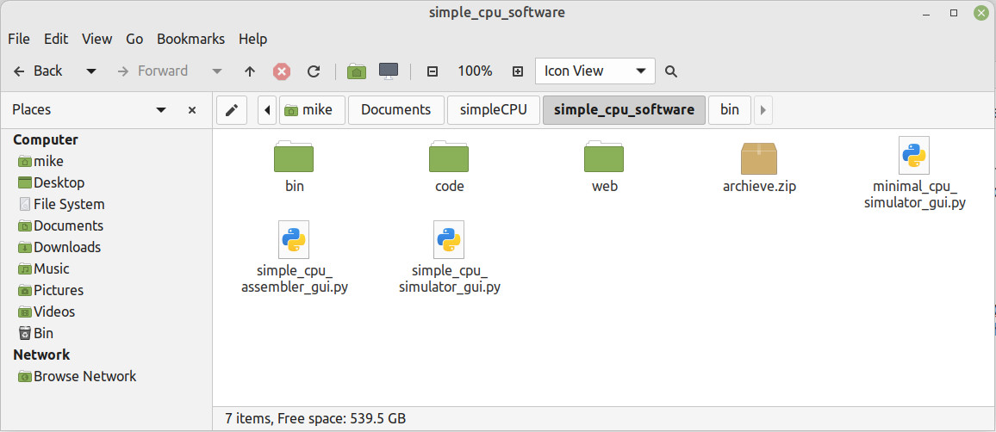
Task: Open the Icon View dropdown
Action: coord(594,71)
